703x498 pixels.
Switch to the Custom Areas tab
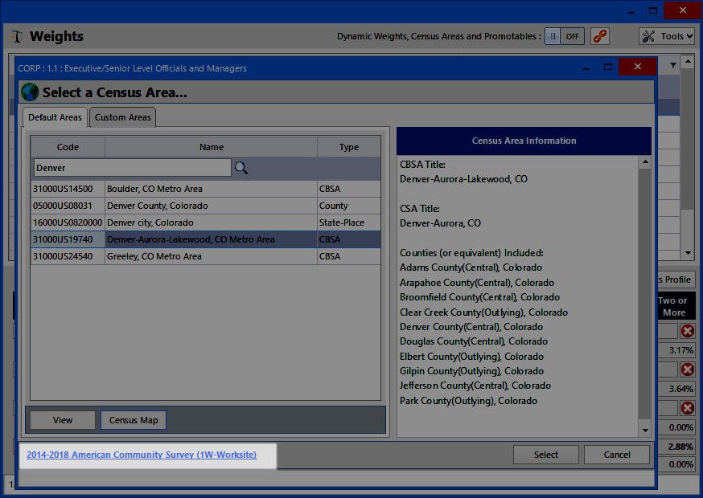click(123, 117)
